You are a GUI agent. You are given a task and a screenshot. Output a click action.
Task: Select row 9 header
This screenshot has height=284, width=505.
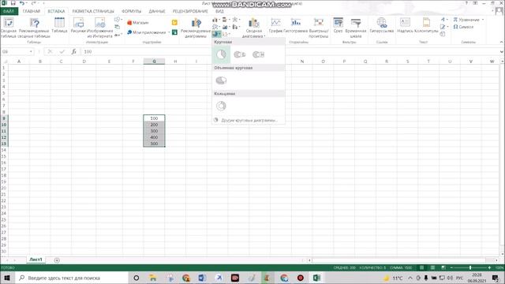tap(4, 118)
